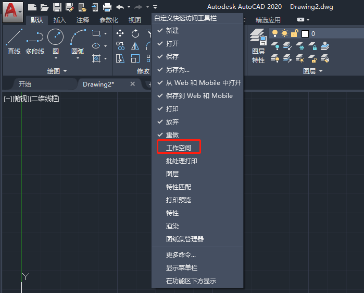Expand the undo history dropdown arrow
Viewport: 364px width, 293px height.
[129, 7]
